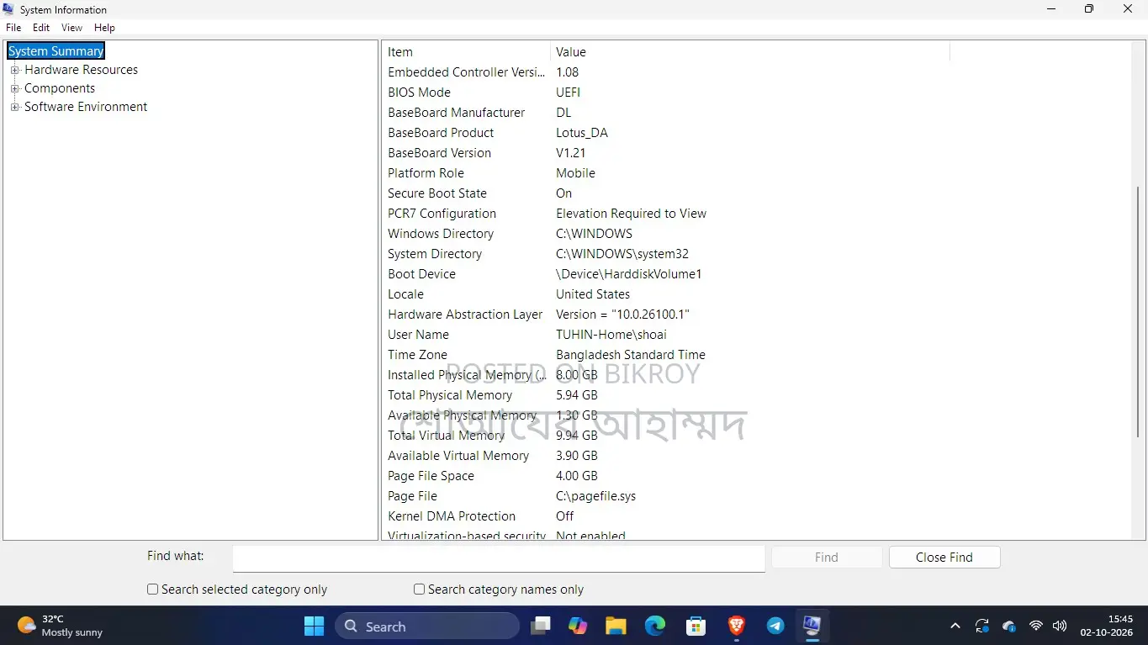Open the Edit menu
Viewport: 1148px width, 645px height.
(x=41, y=28)
